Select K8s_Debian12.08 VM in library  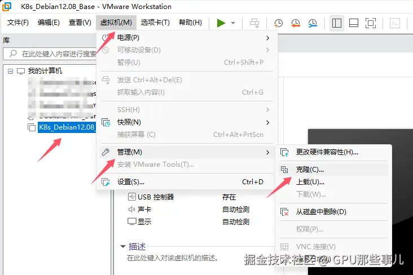point(67,127)
